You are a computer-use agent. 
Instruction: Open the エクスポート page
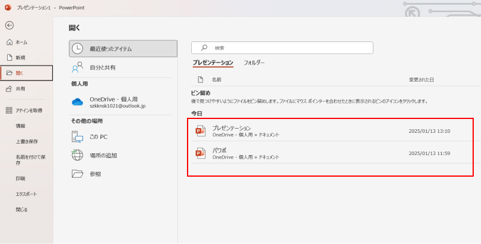pos(26,194)
